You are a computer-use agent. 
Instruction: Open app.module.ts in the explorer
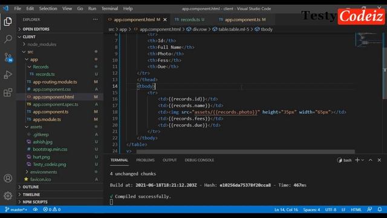coord(47,119)
